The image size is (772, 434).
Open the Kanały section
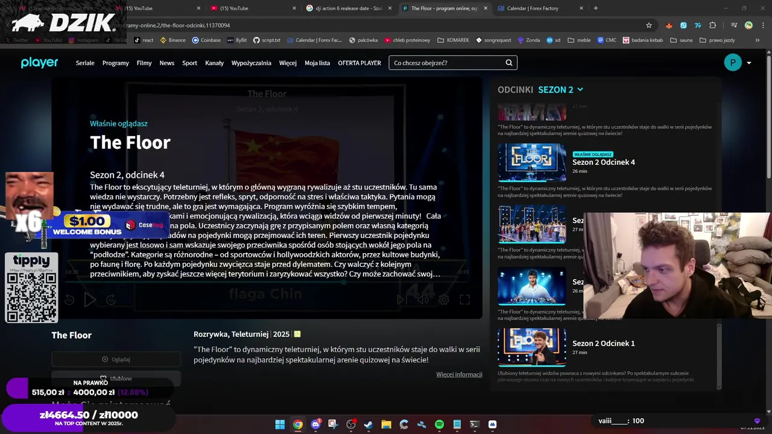214,63
